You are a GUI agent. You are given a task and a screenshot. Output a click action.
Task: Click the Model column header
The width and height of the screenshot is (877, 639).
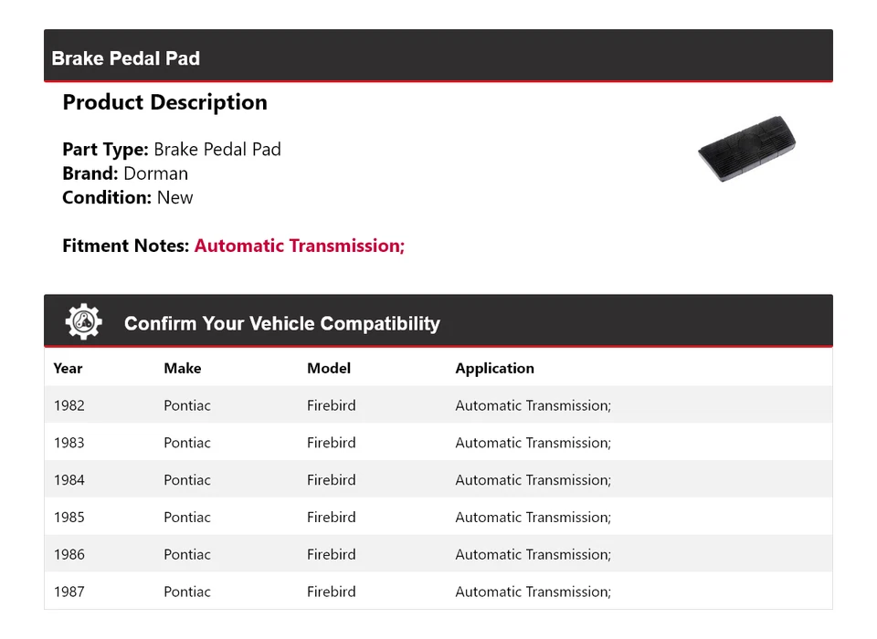click(x=329, y=369)
